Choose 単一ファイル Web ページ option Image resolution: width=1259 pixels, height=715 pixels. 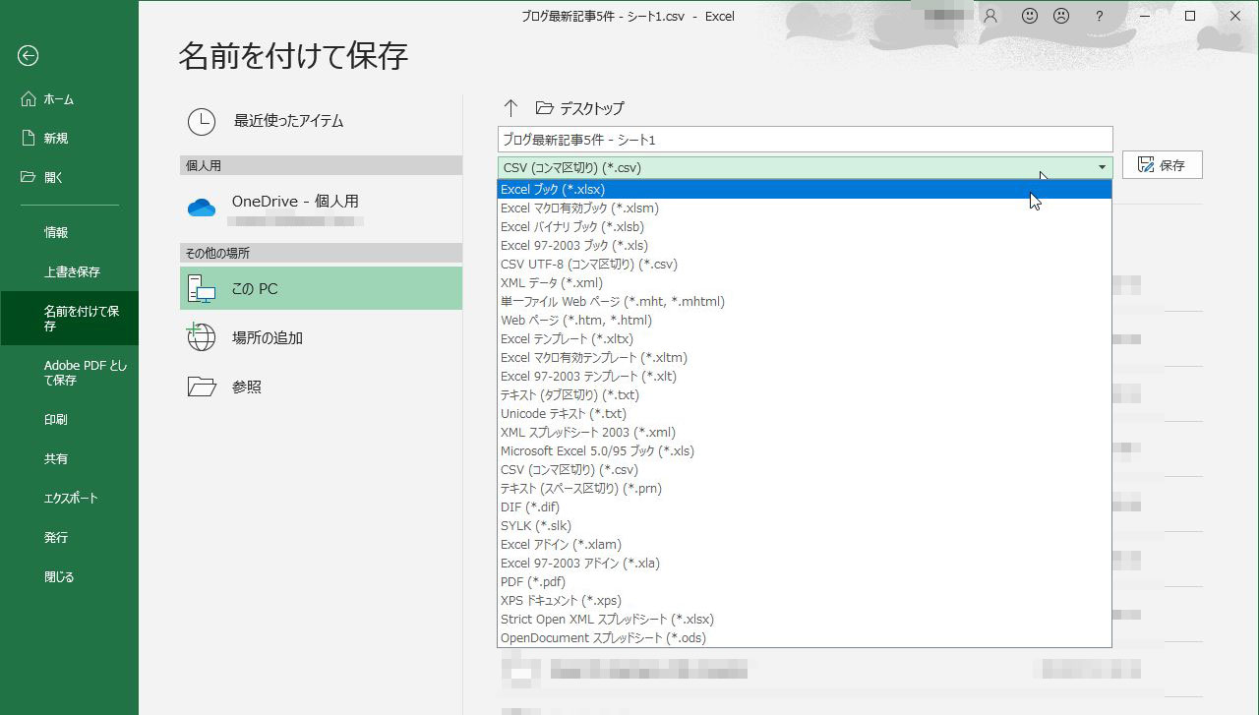(805, 302)
